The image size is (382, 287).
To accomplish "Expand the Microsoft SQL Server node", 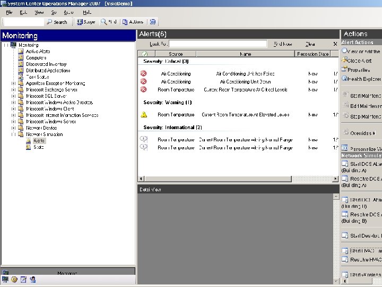I will (x=13, y=96).
